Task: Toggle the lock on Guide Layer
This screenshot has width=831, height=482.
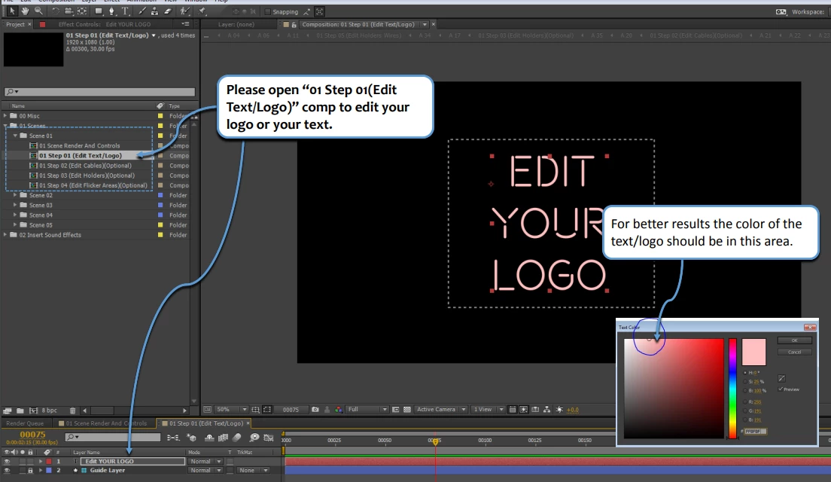Action: coord(30,471)
